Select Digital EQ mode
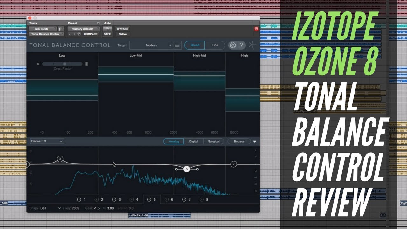This screenshot has width=407, height=229. coord(194,142)
